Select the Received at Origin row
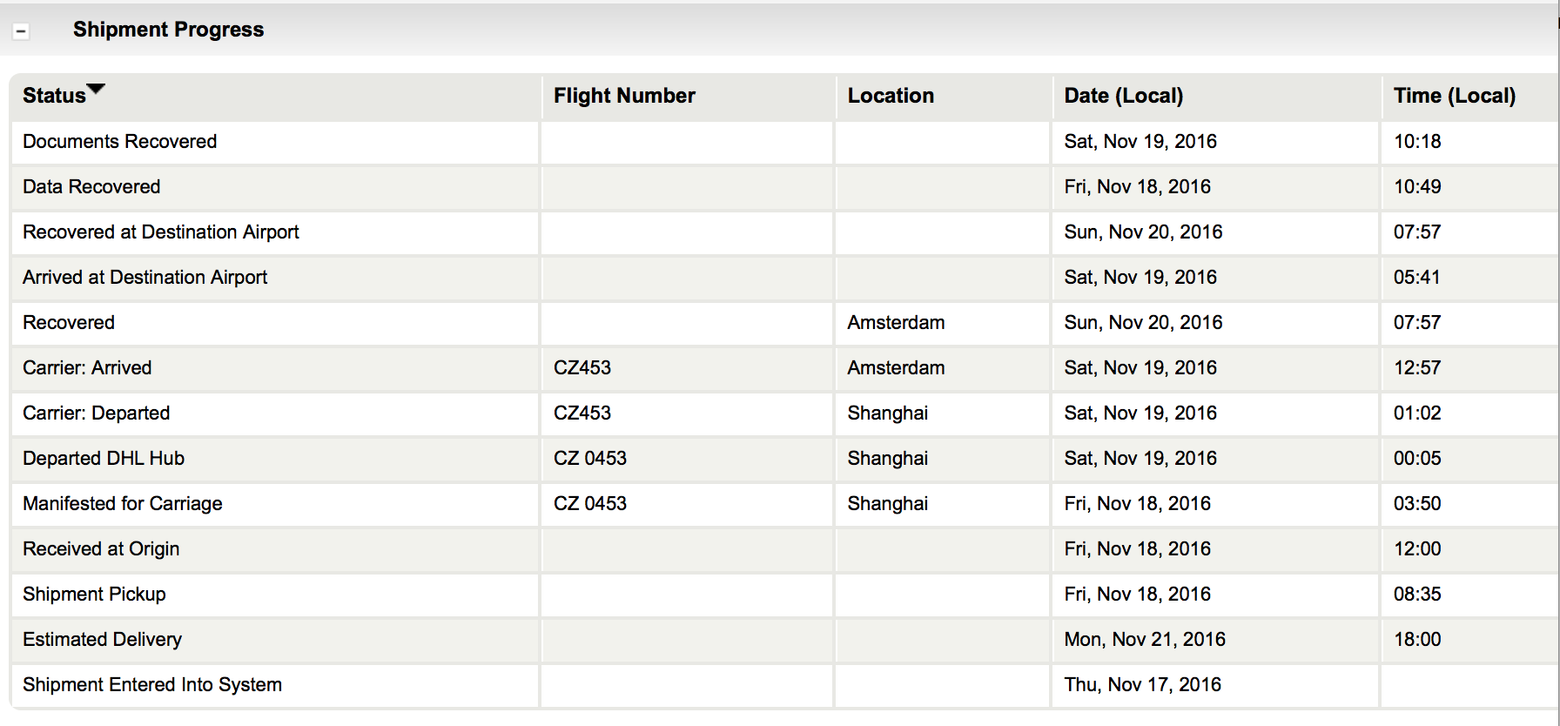This screenshot has height=726, width=1560. (x=783, y=549)
